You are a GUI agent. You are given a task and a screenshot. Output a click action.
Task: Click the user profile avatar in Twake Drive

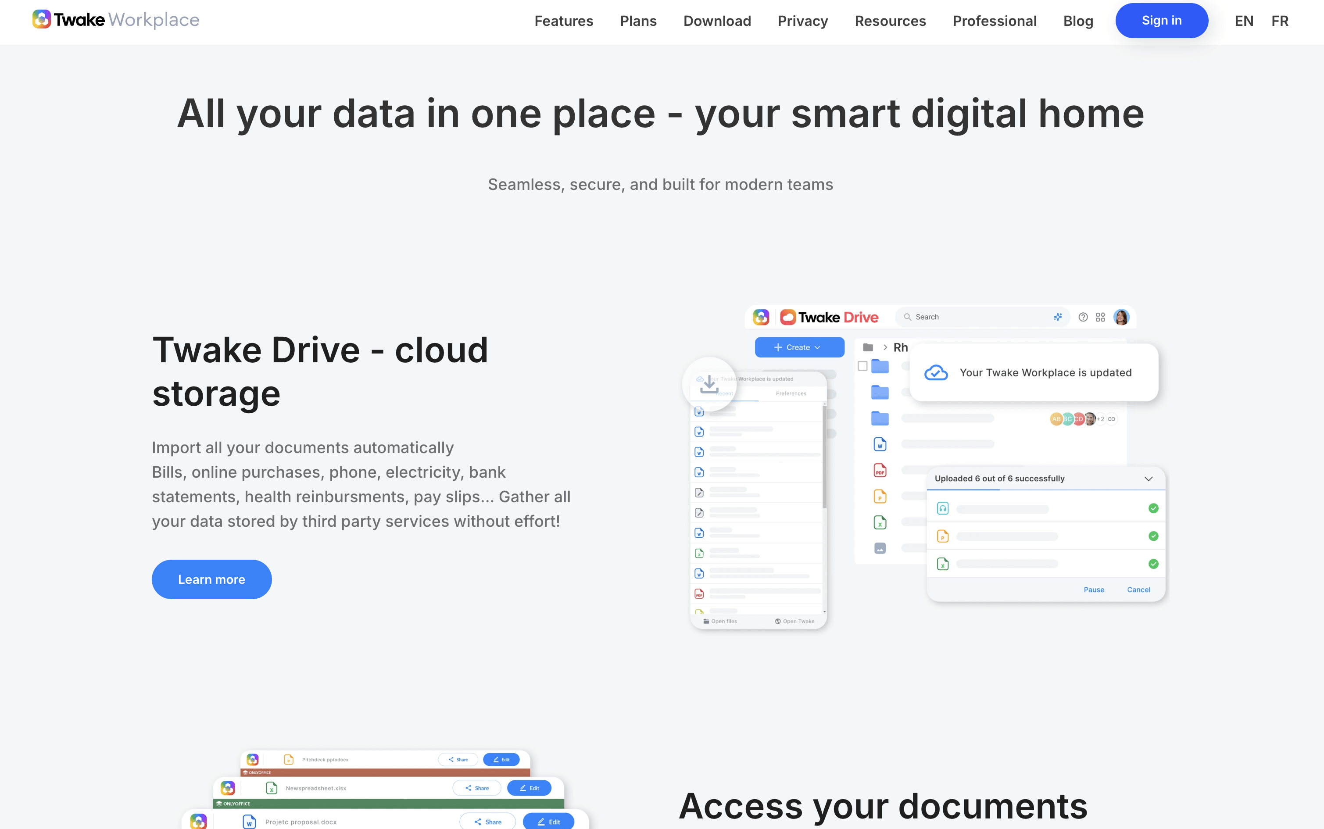(x=1121, y=317)
